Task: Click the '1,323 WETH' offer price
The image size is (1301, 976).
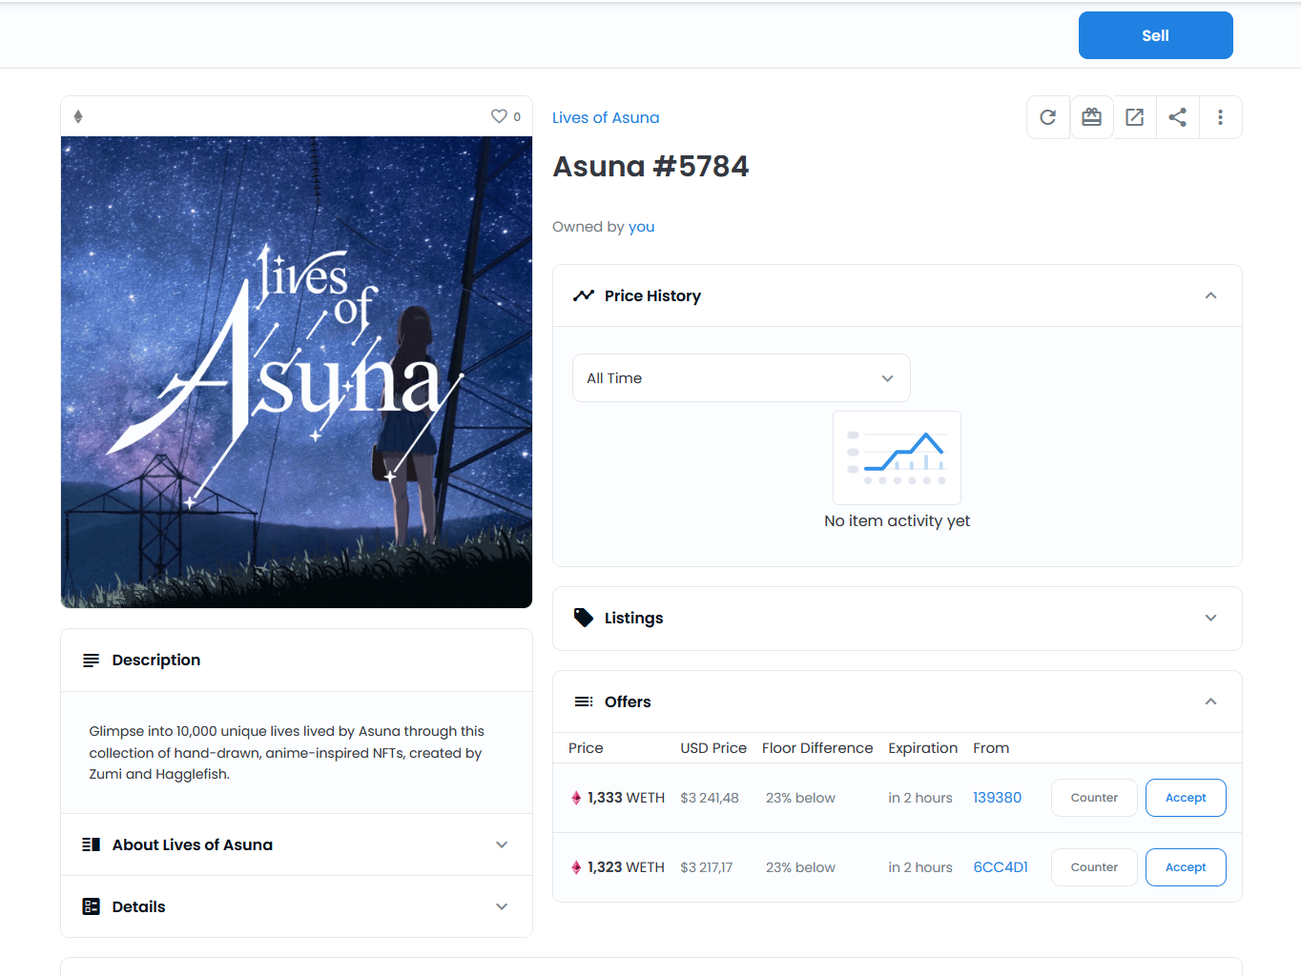Action: point(626,867)
